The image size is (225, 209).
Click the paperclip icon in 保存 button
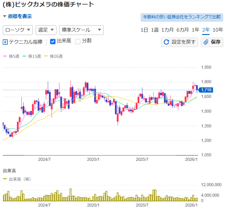click(206, 42)
